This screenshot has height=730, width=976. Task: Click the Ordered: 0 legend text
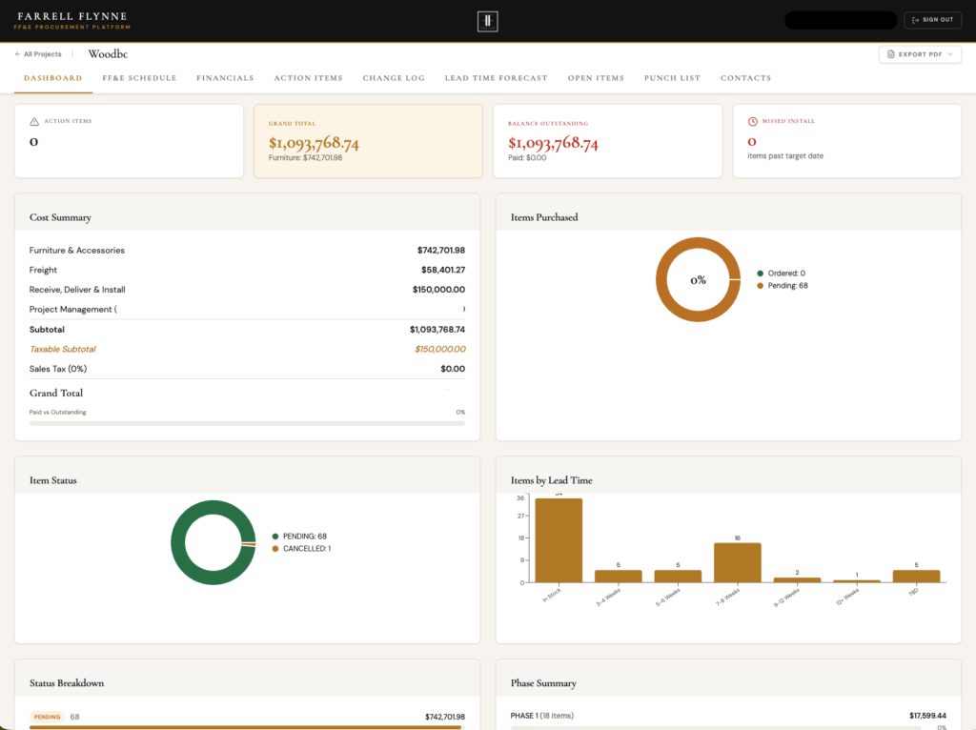point(786,274)
